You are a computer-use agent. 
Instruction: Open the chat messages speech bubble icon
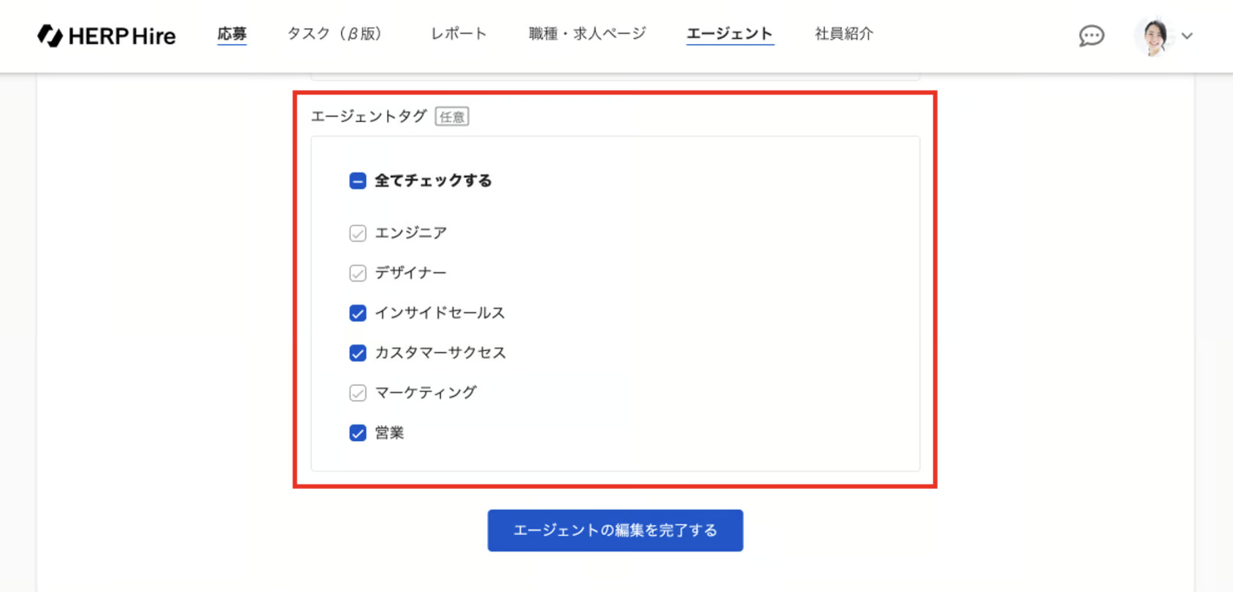coord(1091,35)
